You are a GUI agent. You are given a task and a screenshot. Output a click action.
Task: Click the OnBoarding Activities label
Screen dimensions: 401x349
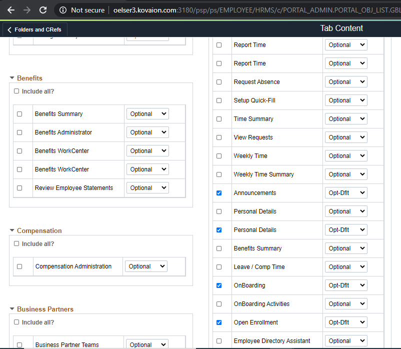pyautogui.click(x=261, y=303)
